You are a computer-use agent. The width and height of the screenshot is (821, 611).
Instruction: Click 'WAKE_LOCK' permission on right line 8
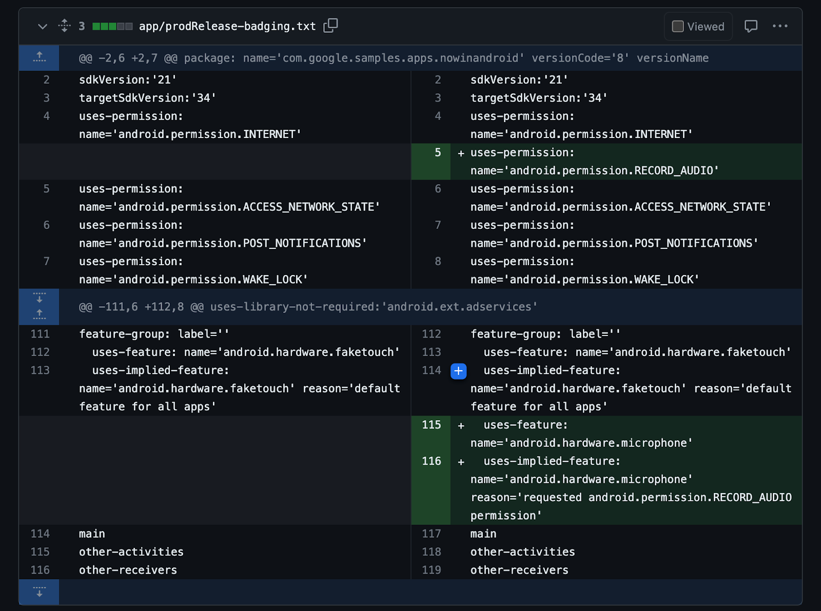(x=585, y=280)
